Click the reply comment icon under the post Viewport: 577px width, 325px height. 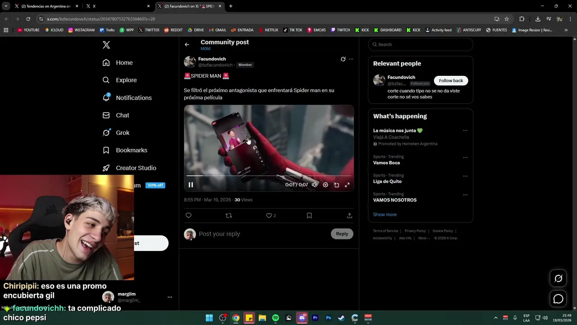click(188, 215)
